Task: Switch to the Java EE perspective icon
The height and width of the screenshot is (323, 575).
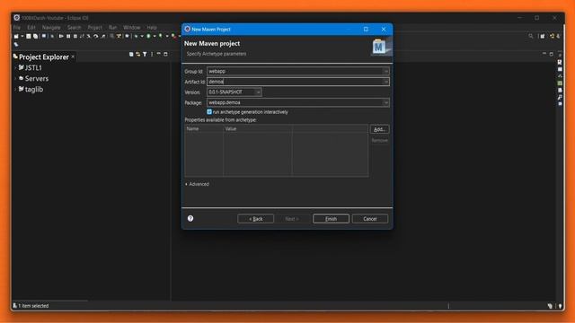Action: pos(552,36)
